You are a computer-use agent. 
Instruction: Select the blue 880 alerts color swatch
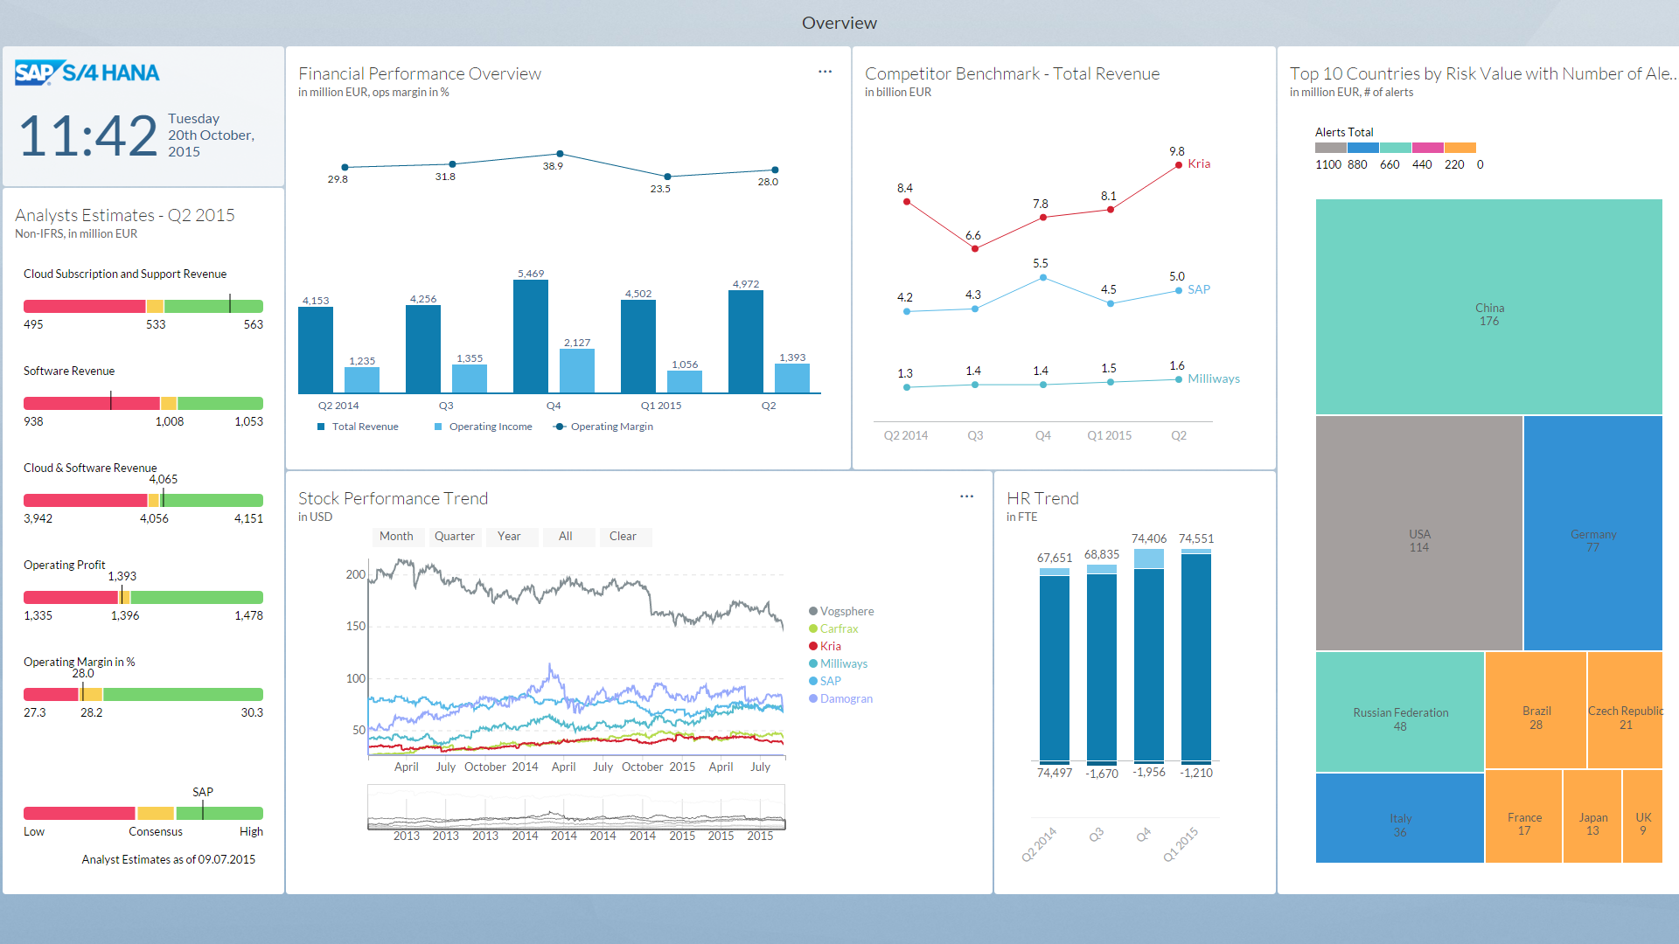pos(1362,148)
